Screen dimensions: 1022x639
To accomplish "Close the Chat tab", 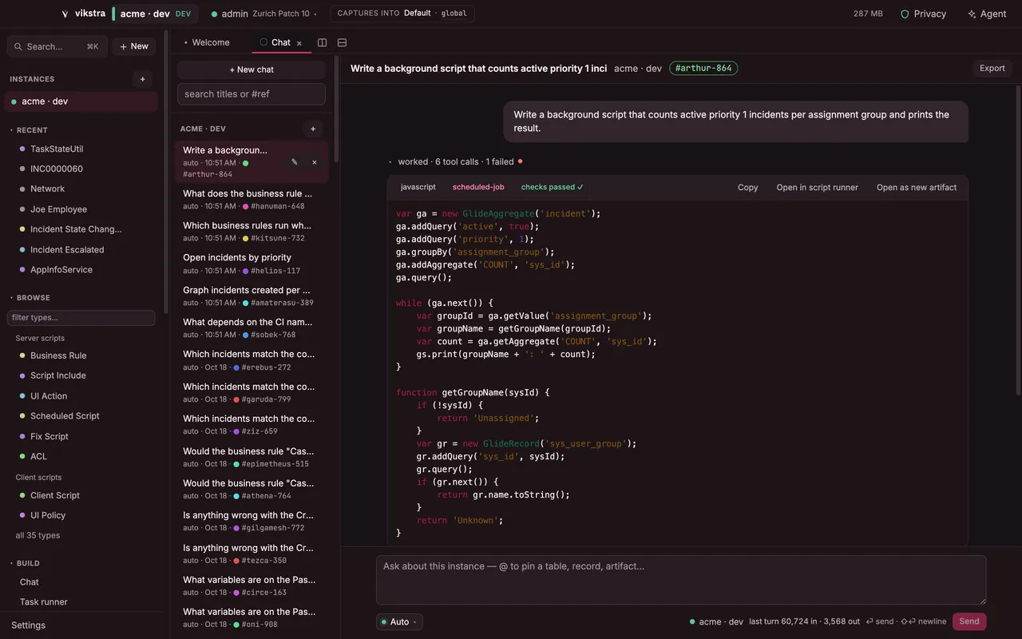I will click(299, 43).
